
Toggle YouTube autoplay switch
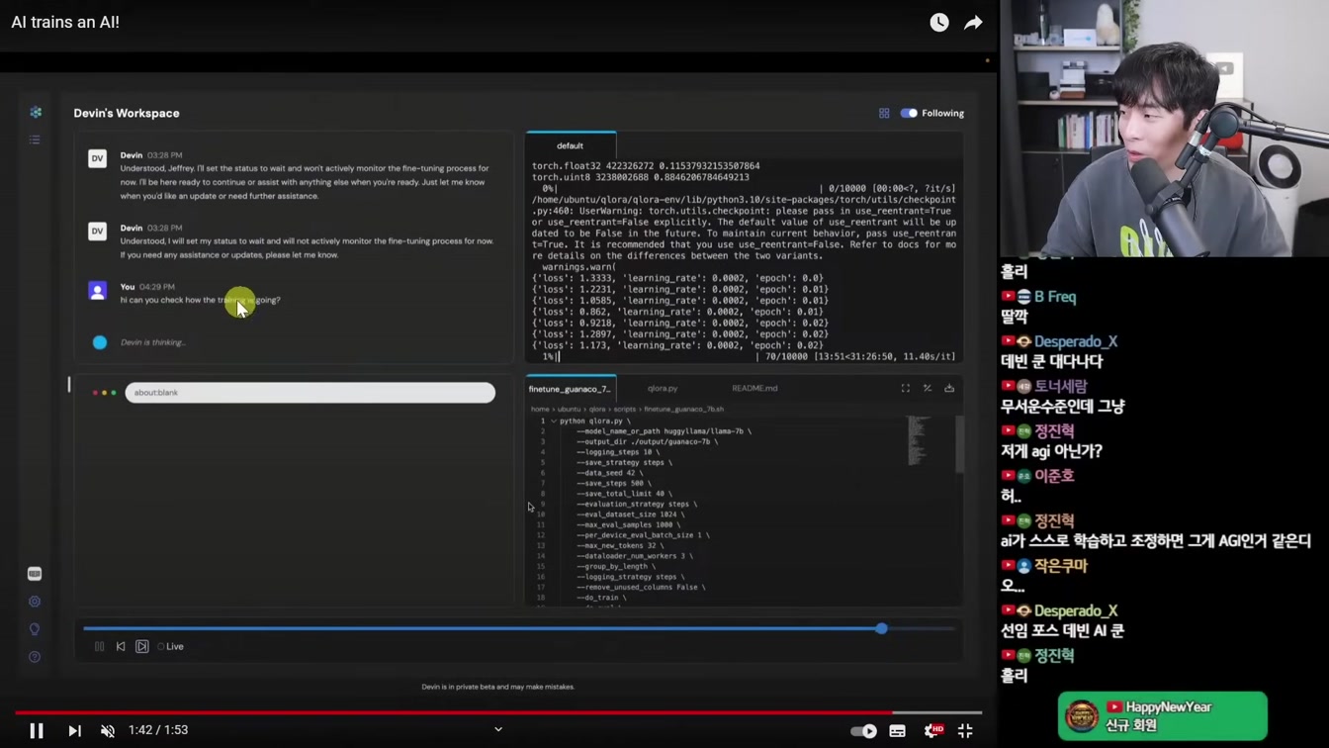coord(863,731)
